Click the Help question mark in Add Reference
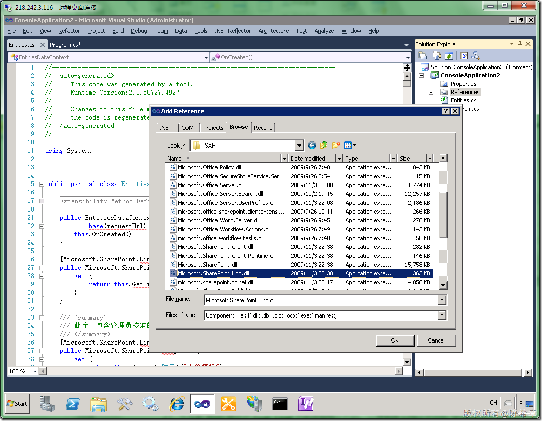Viewport: 542px width, 421px height. pos(446,111)
